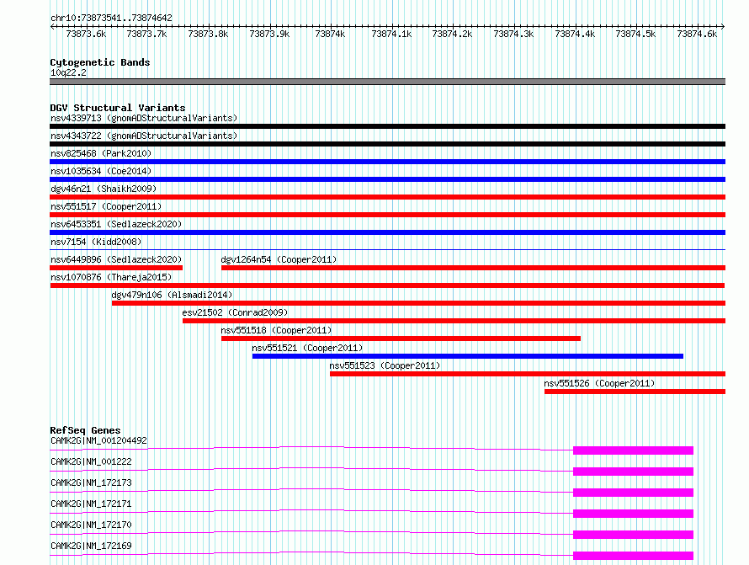Open dgv479n106 (Alsmadi2014) variant label

pos(172,295)
